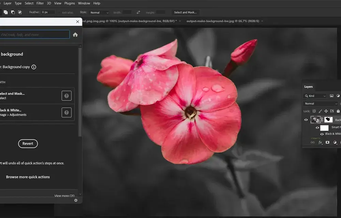Image resolution: width=341 pixels, height=218 pixels.
Task: Choose Add to selection mode icon
Action: coord(6,12)
